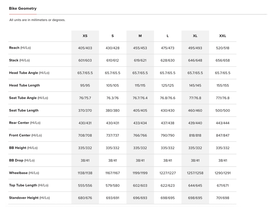Screen dimensions: 276x207
Task: Select the BB Drop row label
Action: click(22, 160)
